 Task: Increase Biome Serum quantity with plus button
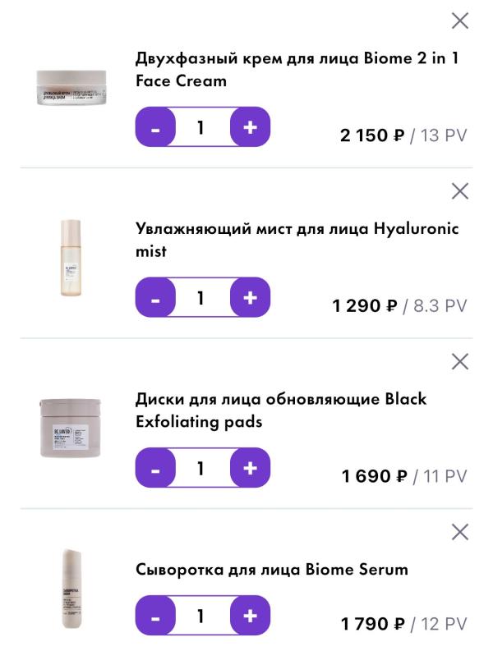[251, 616]
